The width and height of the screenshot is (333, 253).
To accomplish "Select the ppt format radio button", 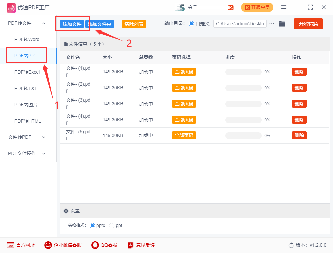I will pos(112,226).
